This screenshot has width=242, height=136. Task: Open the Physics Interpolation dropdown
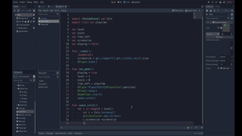226,60
